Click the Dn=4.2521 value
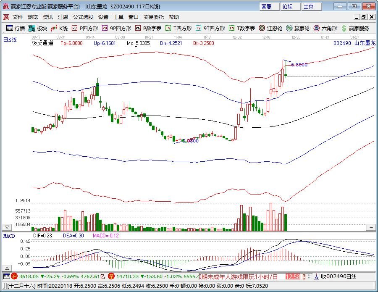378x292 pixels. coord(171,43)
